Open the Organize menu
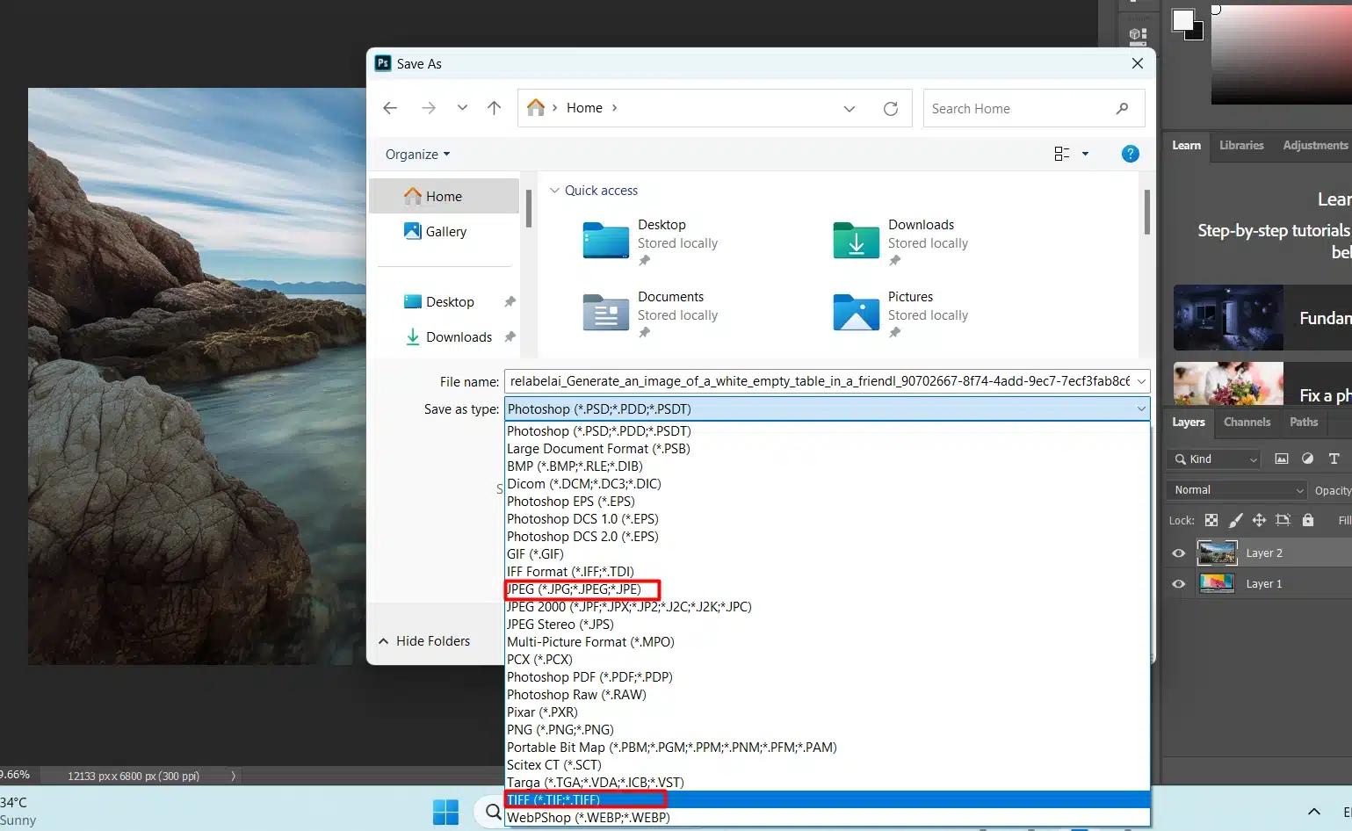1352x831 pixels. point(417,154)
